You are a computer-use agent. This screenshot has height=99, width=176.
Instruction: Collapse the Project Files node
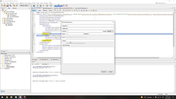point(3,23)
